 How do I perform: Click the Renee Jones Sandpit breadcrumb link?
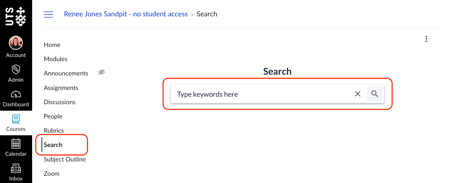pyautogui.click(x=126, y=14)
